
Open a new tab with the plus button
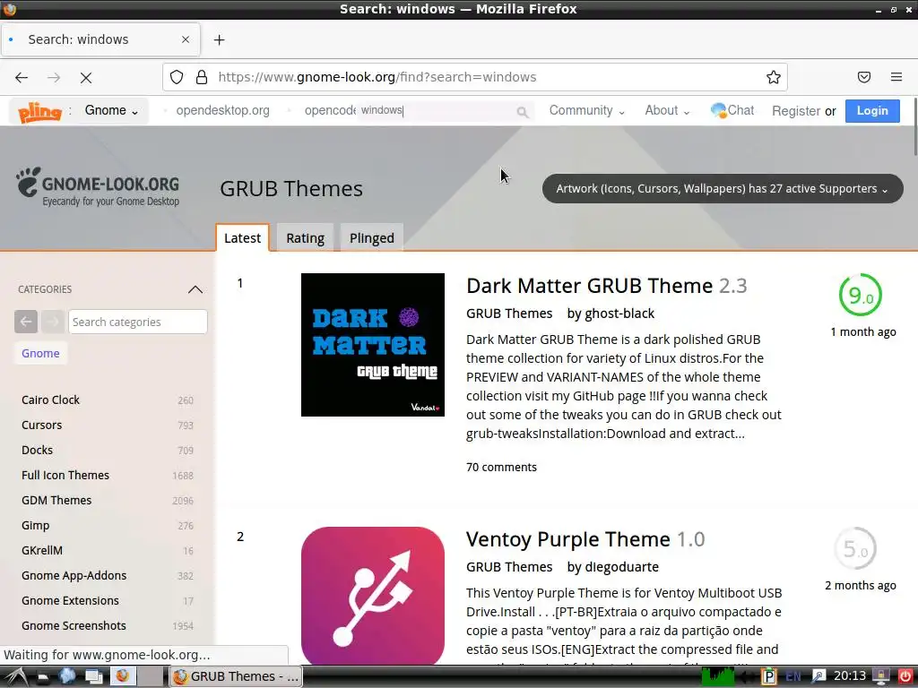219,39
